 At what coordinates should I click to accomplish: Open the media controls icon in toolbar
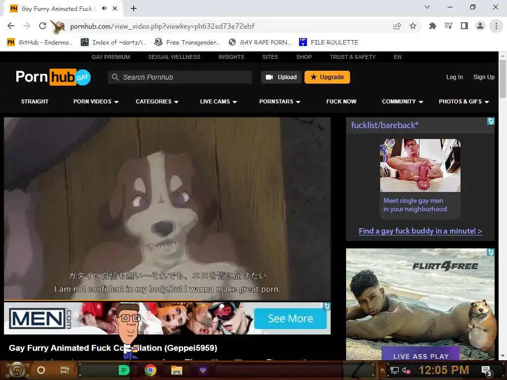[449, 26]
